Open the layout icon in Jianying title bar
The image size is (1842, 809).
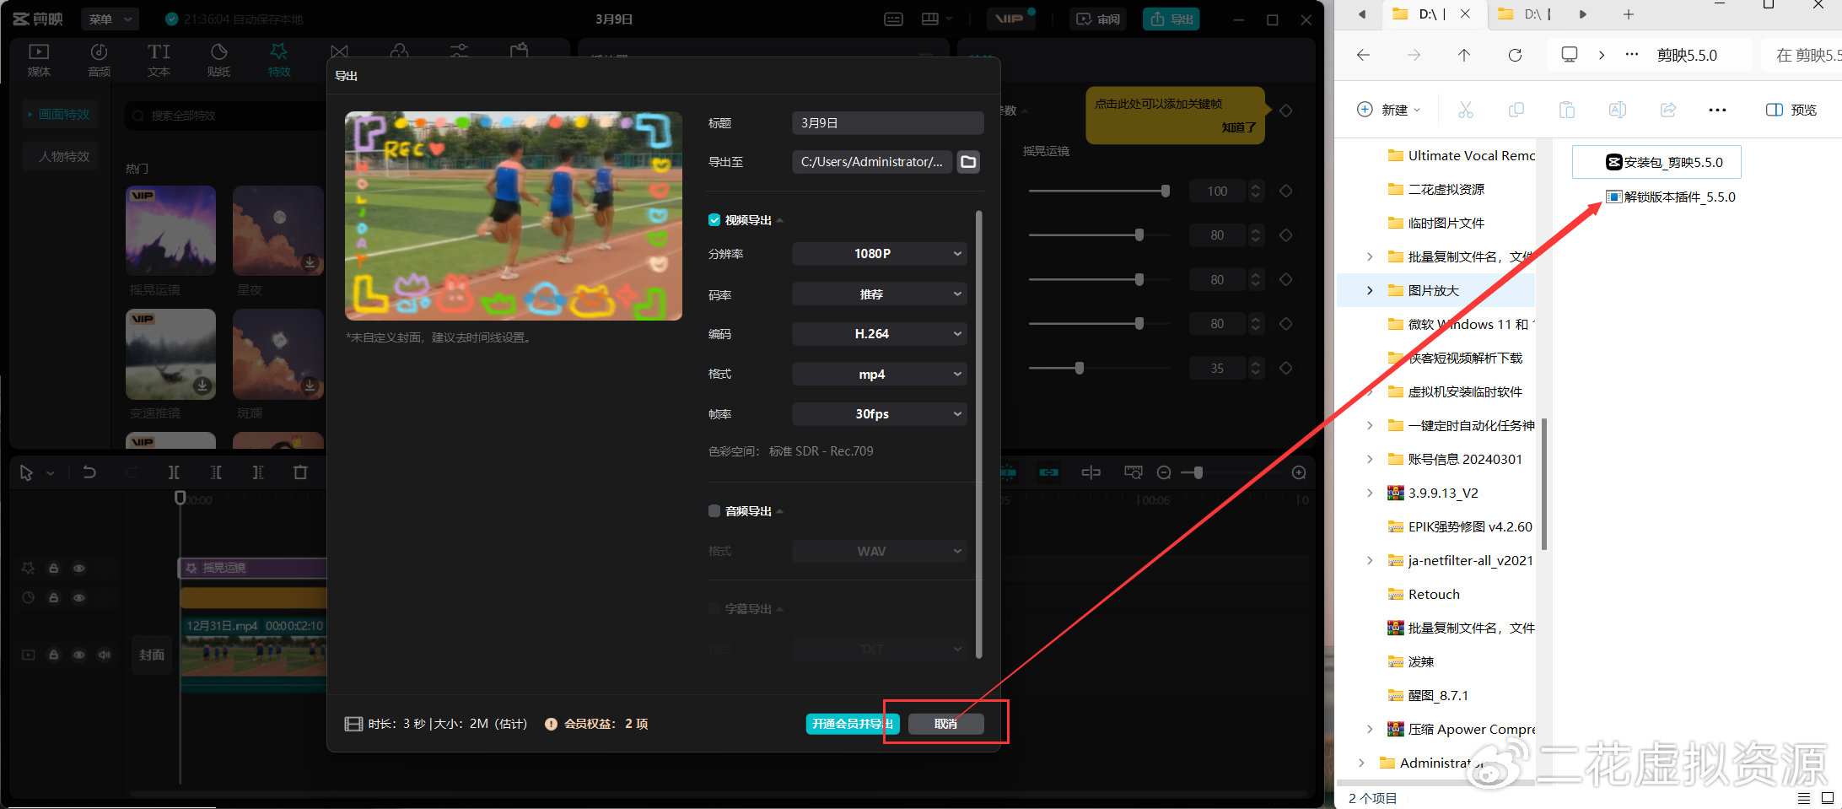click(930, 19)
